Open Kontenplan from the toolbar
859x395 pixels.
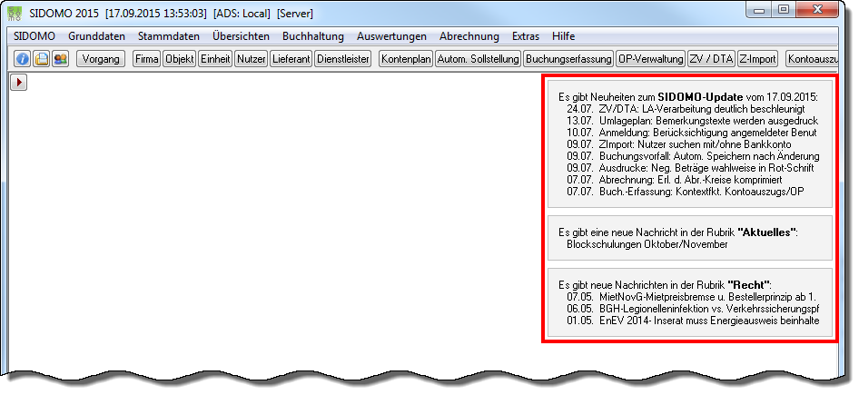406,59
